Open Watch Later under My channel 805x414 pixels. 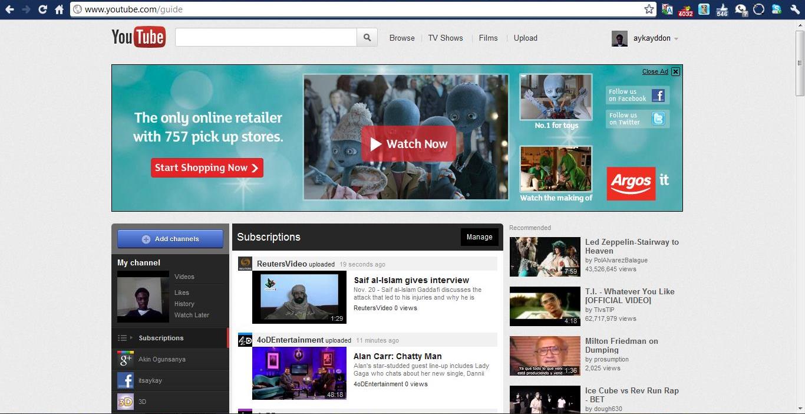[192, 315]
